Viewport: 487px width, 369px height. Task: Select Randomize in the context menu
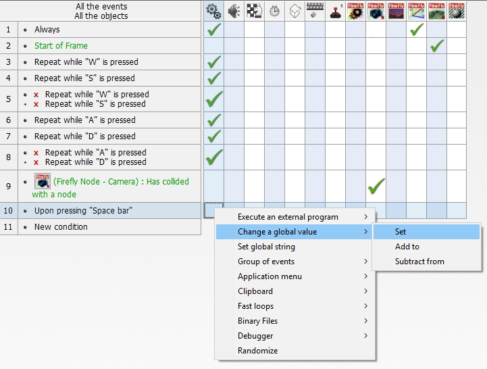tap(258, 351)
